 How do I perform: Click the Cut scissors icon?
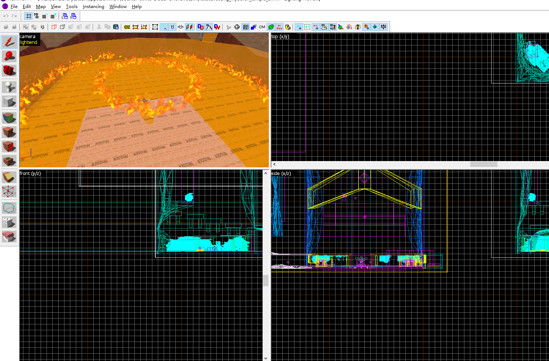pos(99,27)
